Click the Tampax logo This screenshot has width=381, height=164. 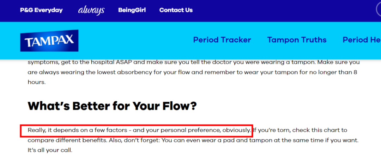point(49,41)
